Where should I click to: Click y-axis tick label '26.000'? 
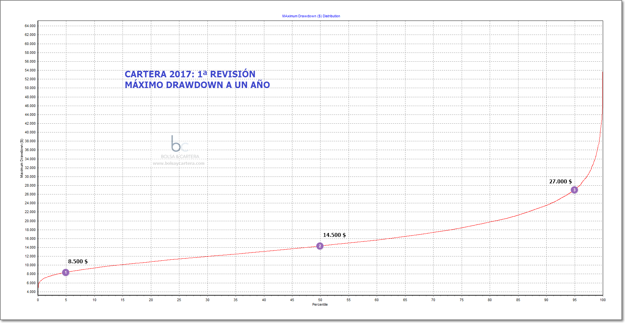pyautogui.click(x=30, y=194)
